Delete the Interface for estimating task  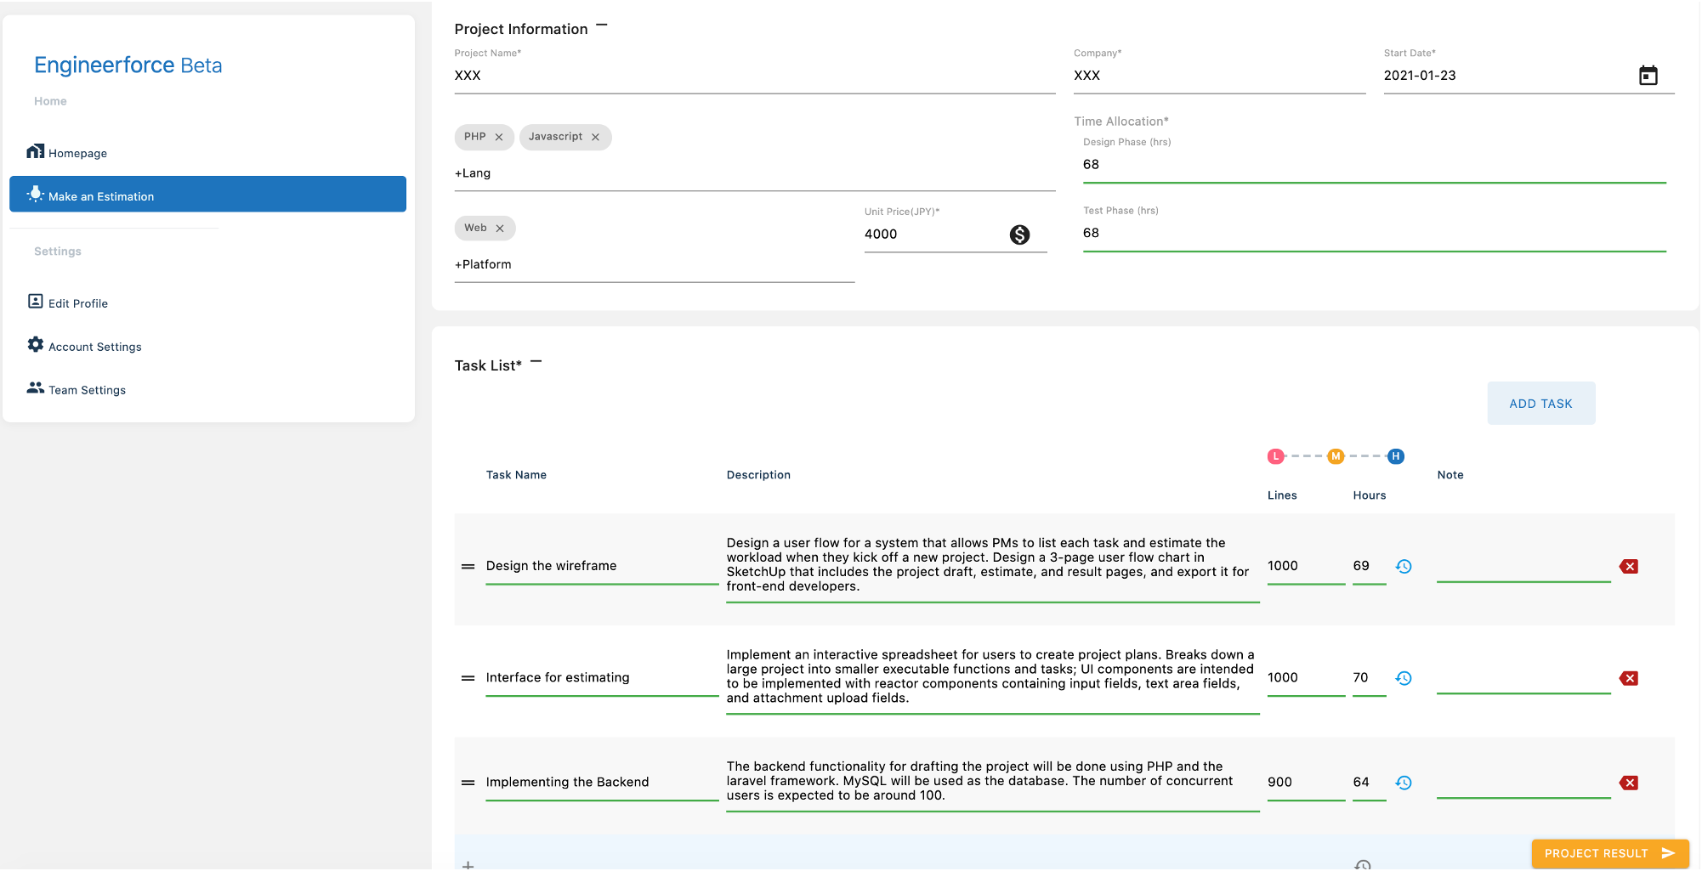pos(1629,678)
